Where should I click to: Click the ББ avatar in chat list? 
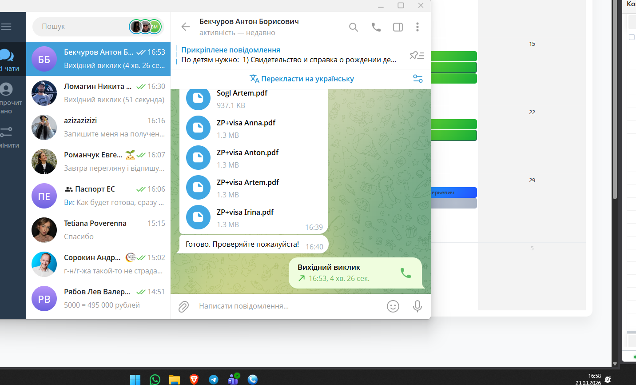tap(44, 59)
